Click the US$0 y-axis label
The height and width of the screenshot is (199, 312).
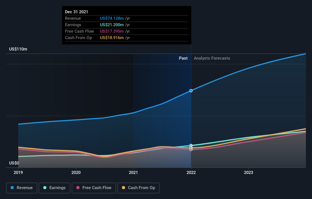(14, 163)
